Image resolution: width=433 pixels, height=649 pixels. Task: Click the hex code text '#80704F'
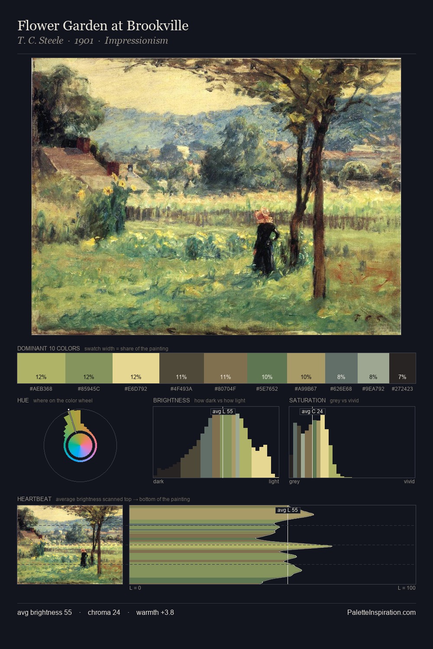(226, 389)
